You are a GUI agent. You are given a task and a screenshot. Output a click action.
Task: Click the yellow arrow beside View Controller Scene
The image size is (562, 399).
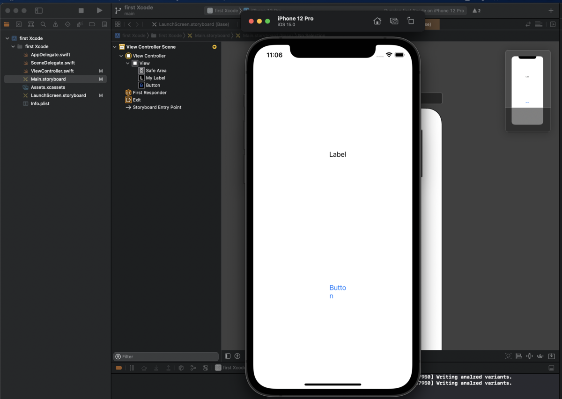(214, 47)
